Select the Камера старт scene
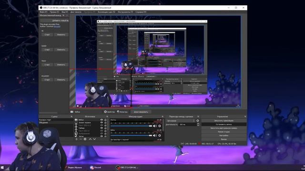 [56, 120]
